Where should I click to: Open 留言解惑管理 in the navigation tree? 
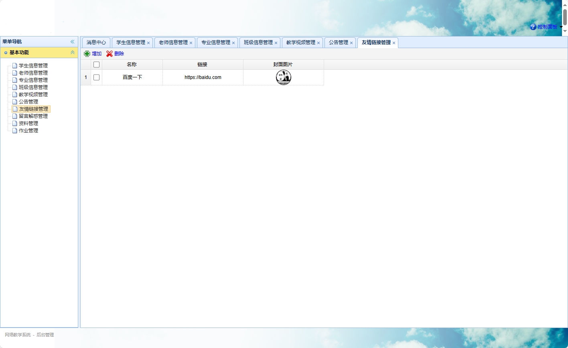coord(33,116)
